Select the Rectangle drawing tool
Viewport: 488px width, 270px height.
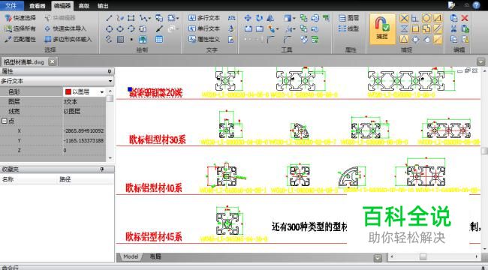131,18
